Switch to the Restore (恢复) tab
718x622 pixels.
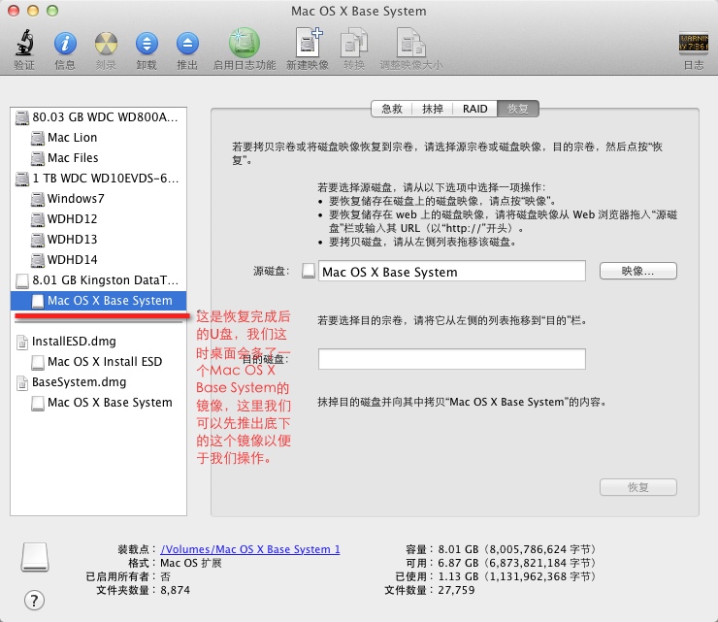pos(518,109)
